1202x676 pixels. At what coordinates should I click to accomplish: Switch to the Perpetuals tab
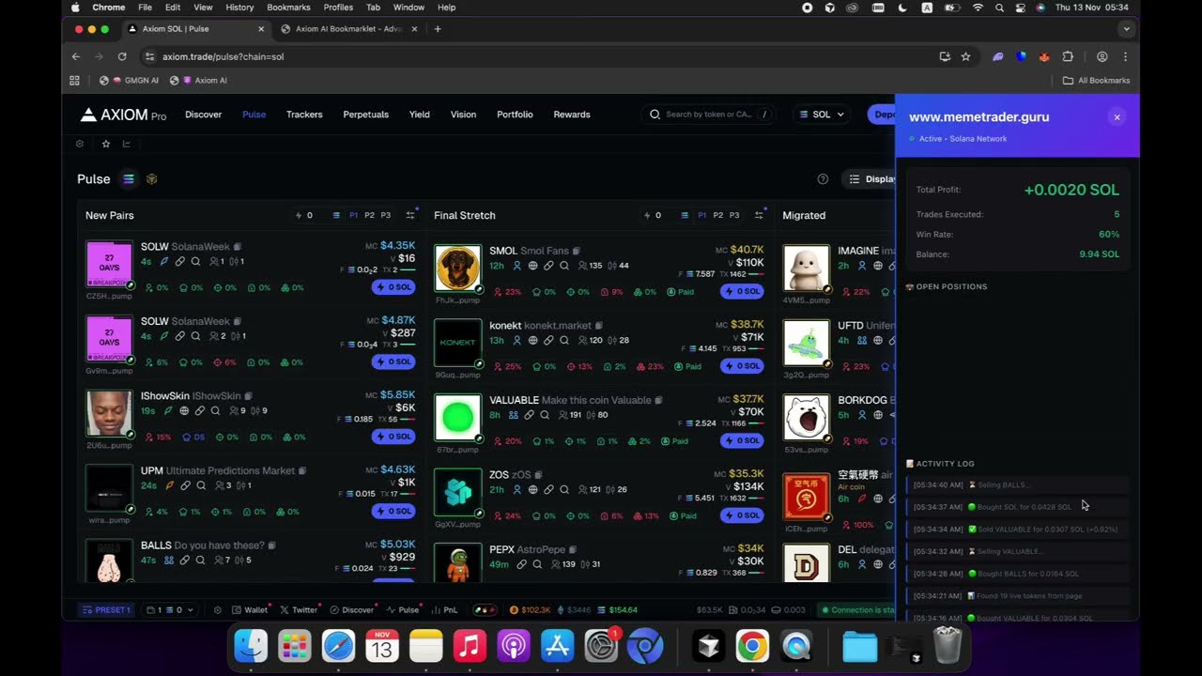point(365,115)
